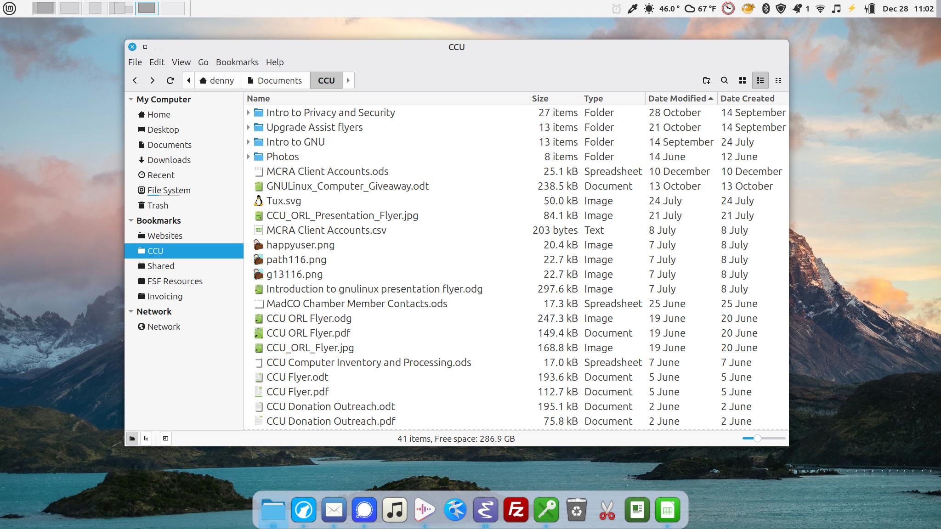Go back using the navigation arrow
941x529 pixels.
point(136,80)
